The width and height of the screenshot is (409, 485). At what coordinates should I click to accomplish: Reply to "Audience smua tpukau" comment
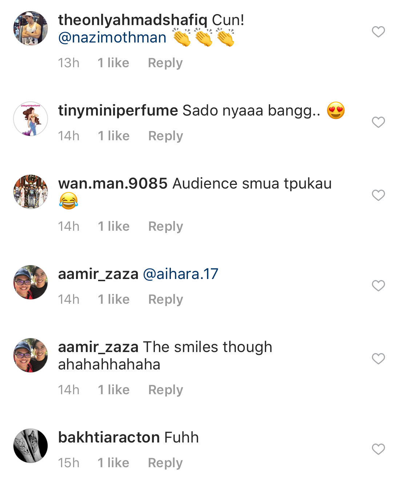click(165, 226)
